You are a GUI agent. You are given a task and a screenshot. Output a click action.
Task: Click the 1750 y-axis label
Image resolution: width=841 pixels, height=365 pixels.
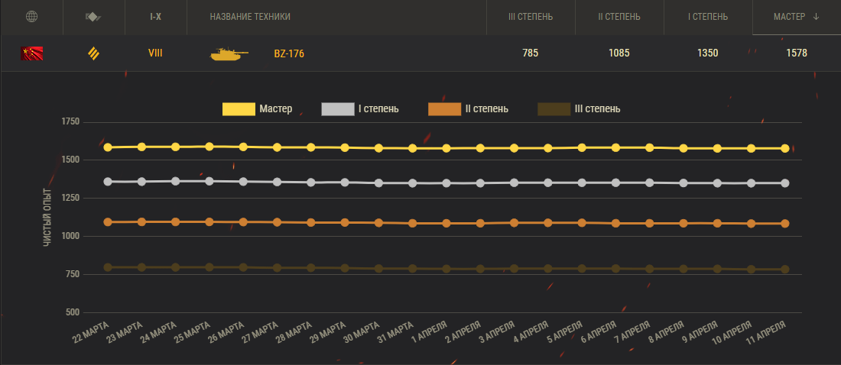tap(70, 122)
